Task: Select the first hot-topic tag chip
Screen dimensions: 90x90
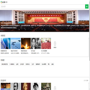Action: pyautogui.click(x=4, y=64)
